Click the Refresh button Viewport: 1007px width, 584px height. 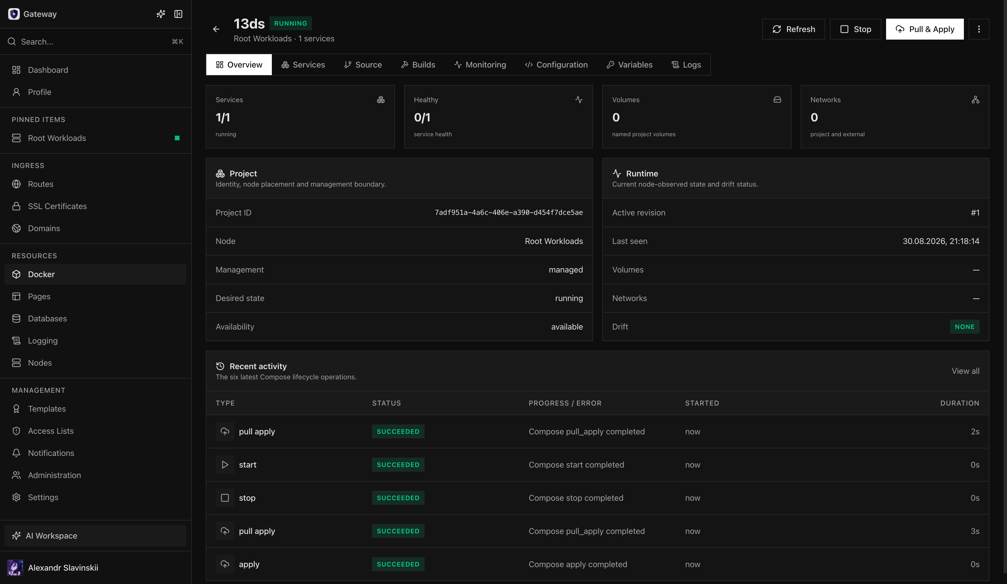793,29
